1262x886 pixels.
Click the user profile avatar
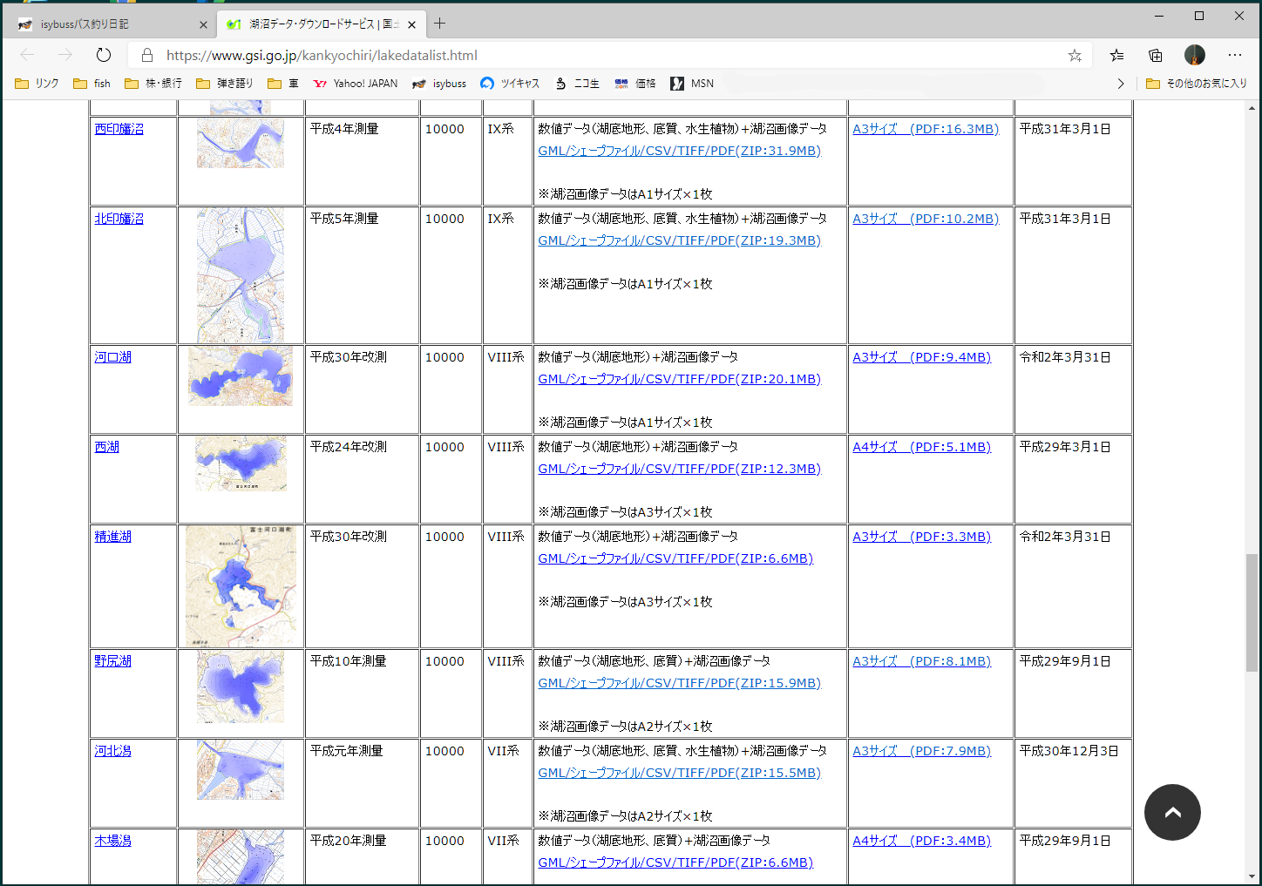tap(1195, 55)
